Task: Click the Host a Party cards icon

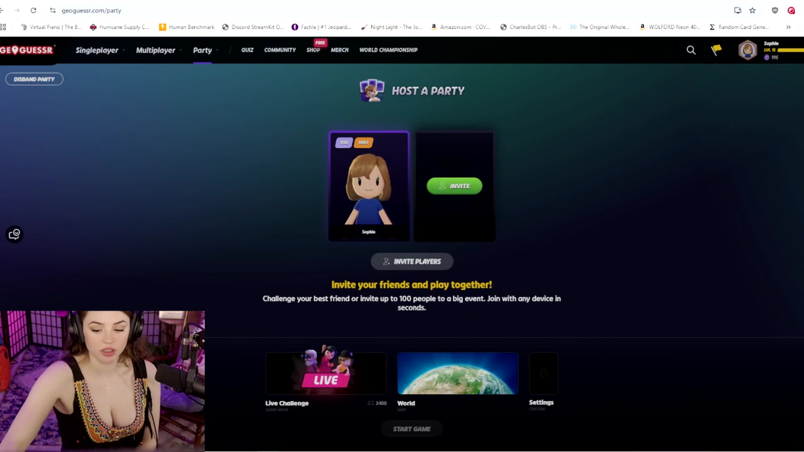Action: click(372, 90)
